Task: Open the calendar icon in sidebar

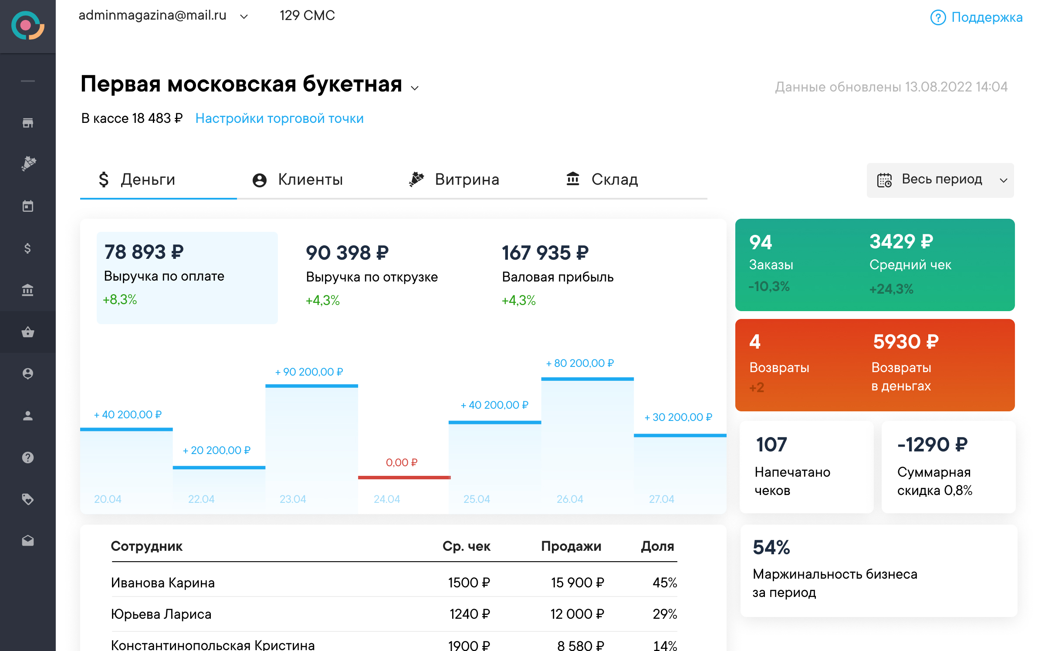Action: [x=28, y=206]
